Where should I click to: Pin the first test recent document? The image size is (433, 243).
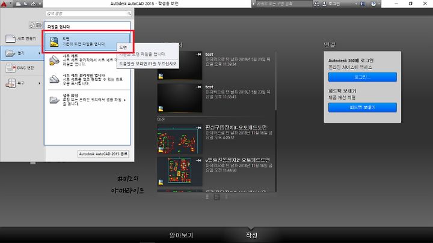[x=198, y=55]
